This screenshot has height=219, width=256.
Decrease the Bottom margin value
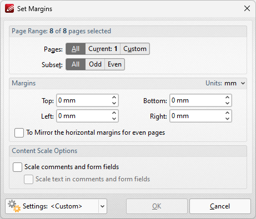pos(228,104)
